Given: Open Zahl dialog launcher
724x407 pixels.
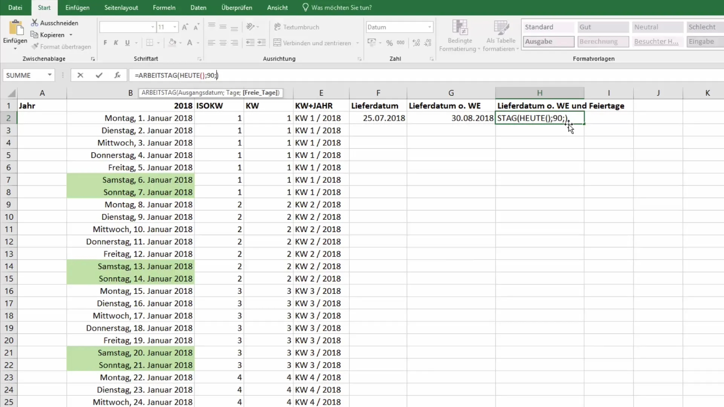Looking at the screenshot, I should coord(431,59).
